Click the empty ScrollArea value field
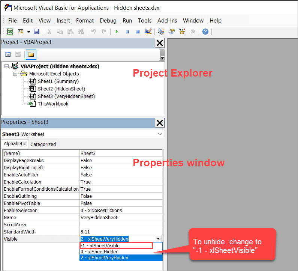298x271 pixels. point(121,224)
